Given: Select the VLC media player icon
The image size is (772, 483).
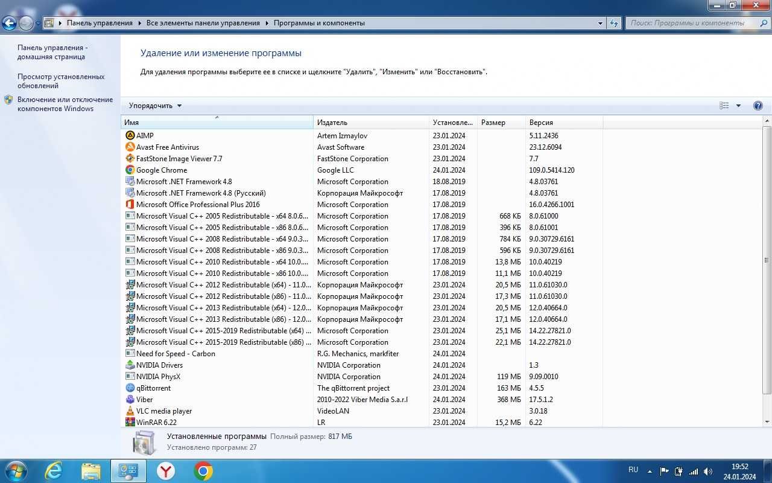Looking at the screenshot, I should click(130, 411).
